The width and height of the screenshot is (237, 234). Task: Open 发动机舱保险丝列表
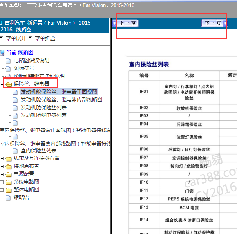point(43,107)
